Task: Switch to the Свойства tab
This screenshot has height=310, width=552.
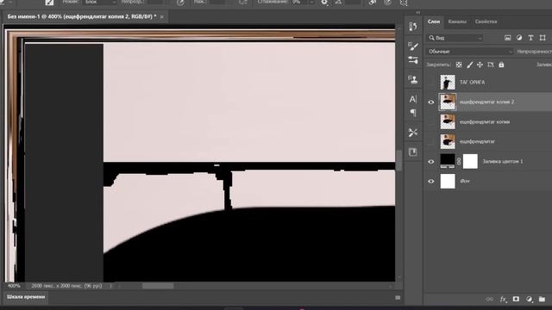Action: click(x=486, y=22)
